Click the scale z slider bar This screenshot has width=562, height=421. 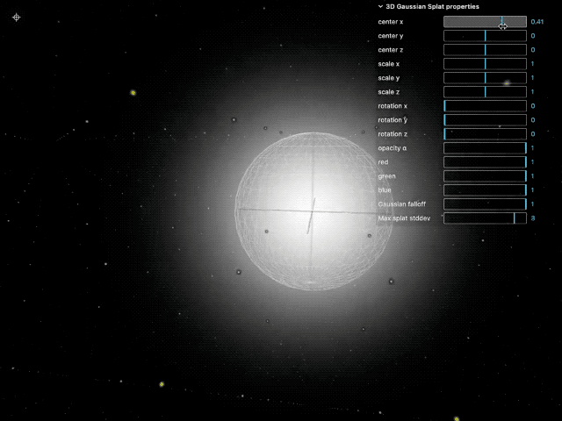pyautogui.click(x=485, y=92)
